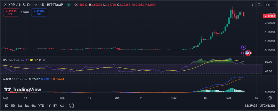Image resolution: width=278 pixels, height=111 pixels.
Task: Click the spread value 0.00049
Action: [x=25, y=12]
